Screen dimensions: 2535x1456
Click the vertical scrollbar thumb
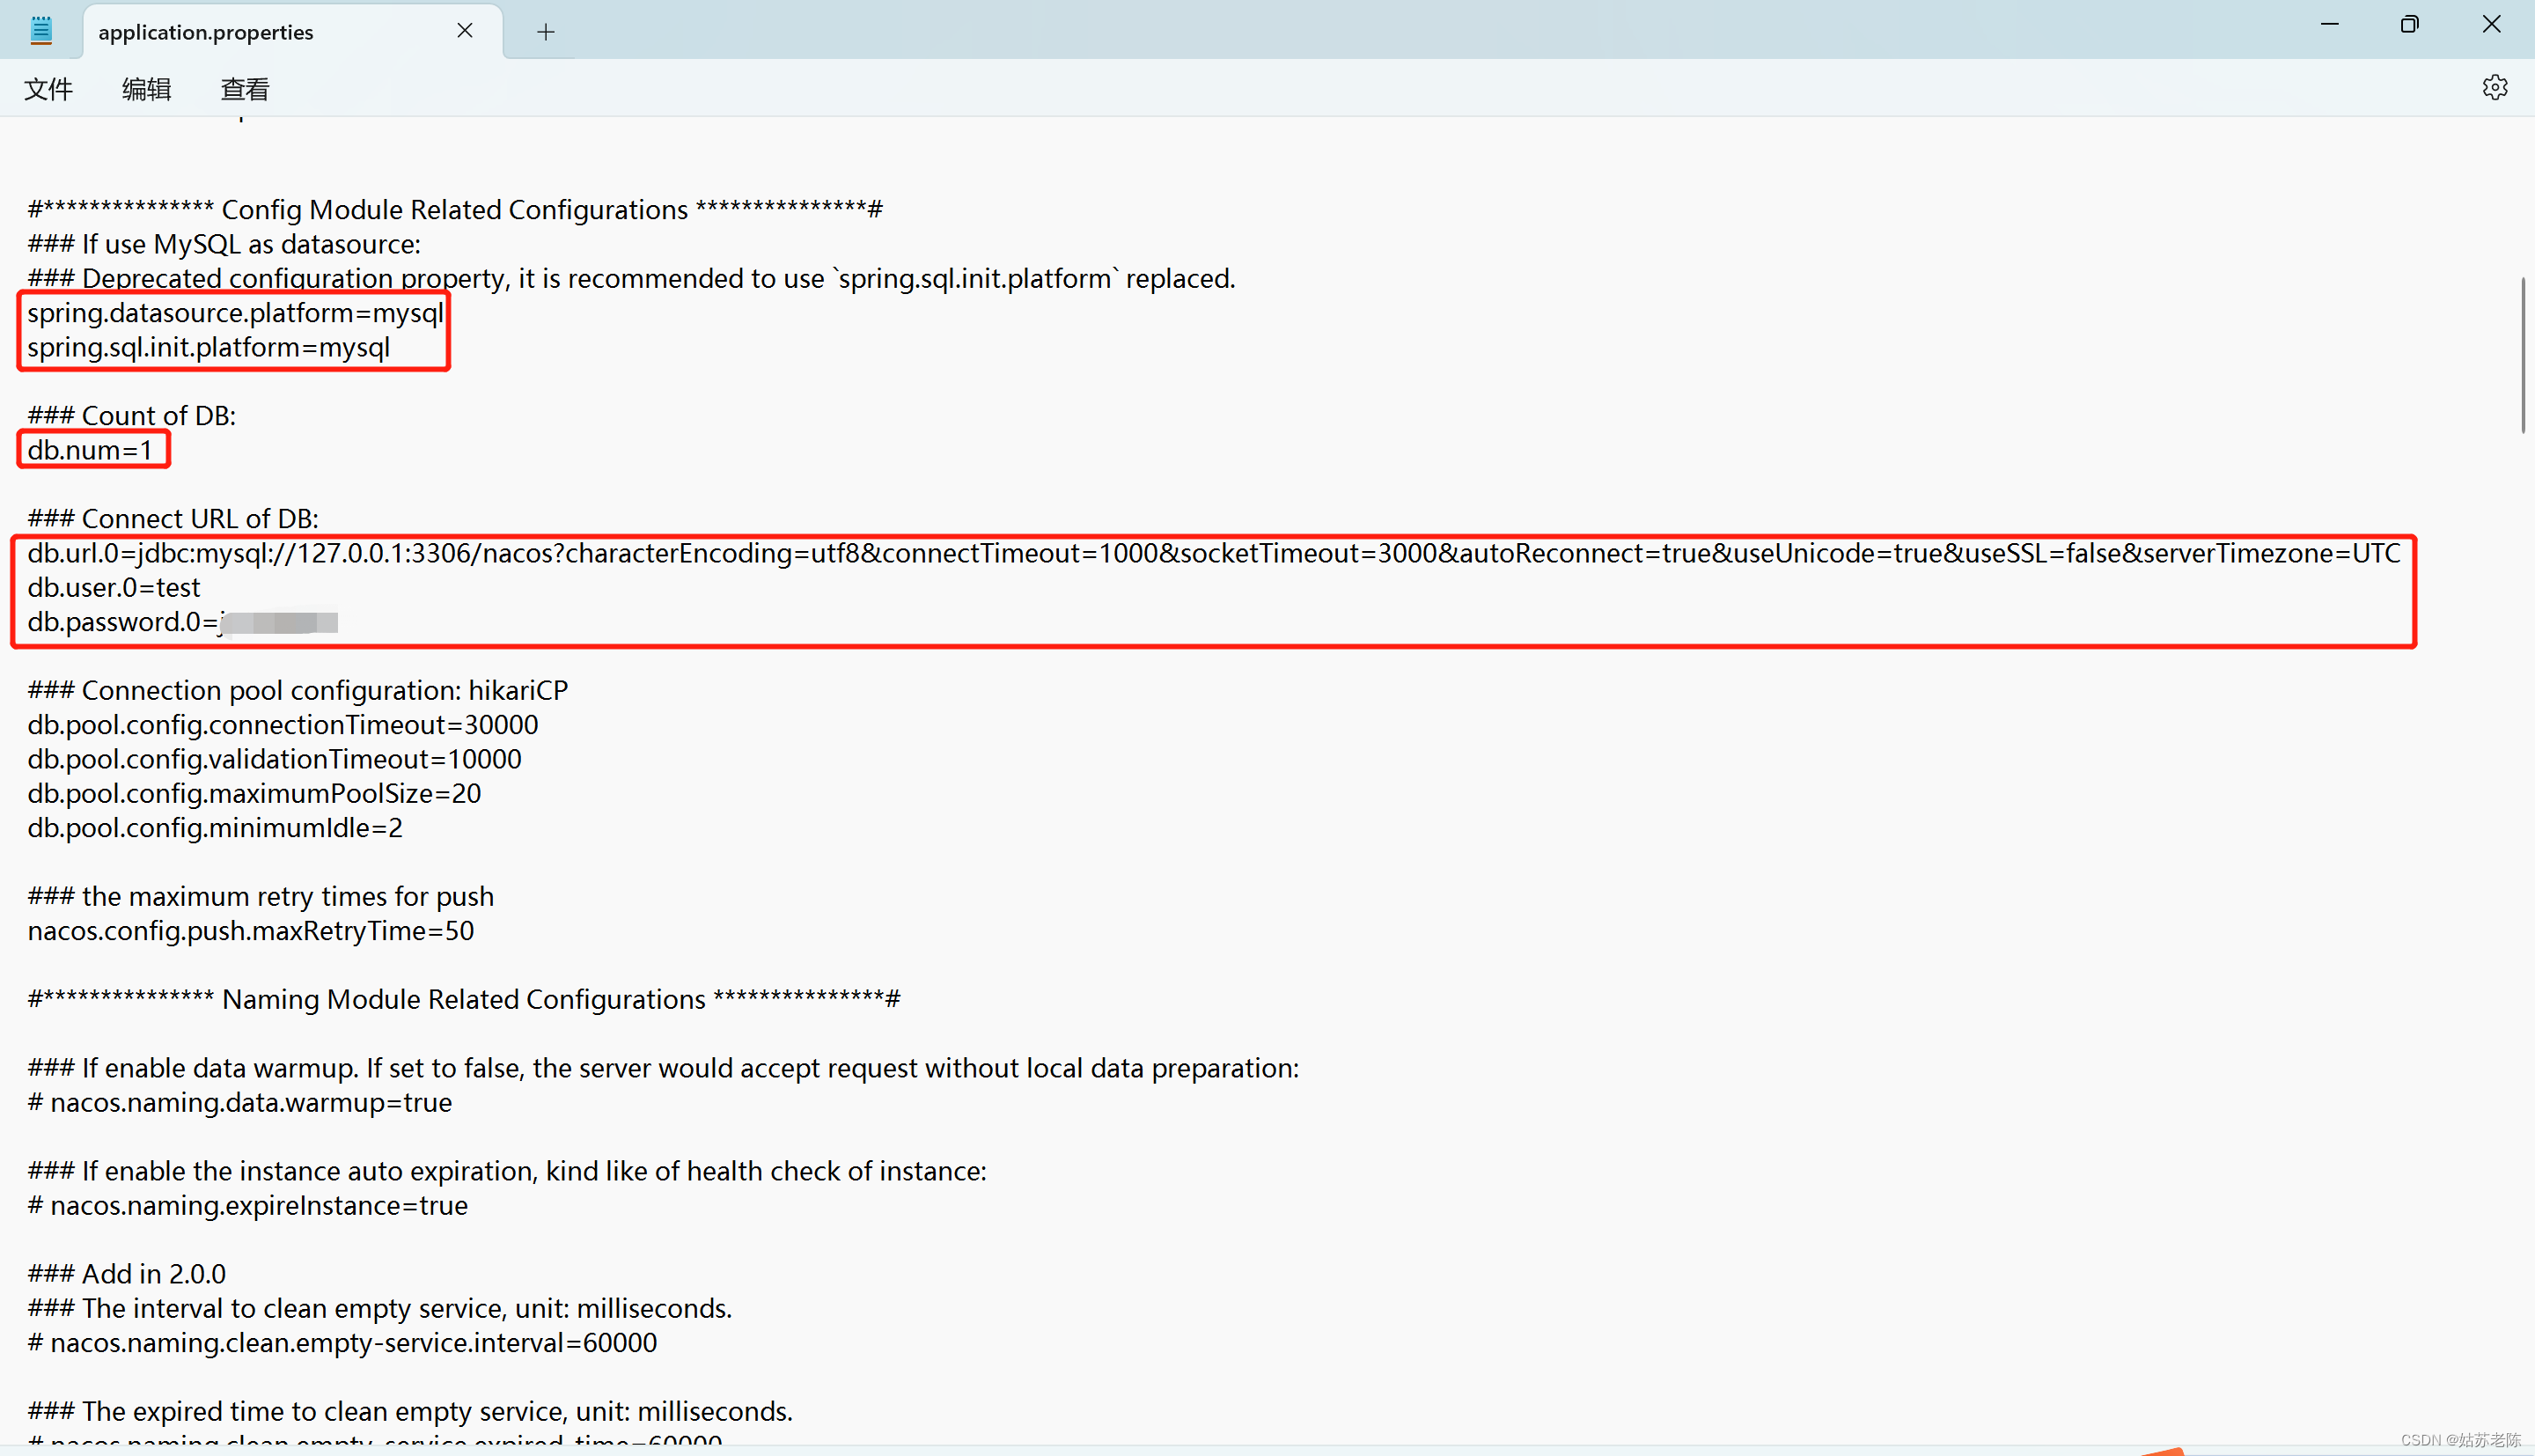coord(2523,355)
